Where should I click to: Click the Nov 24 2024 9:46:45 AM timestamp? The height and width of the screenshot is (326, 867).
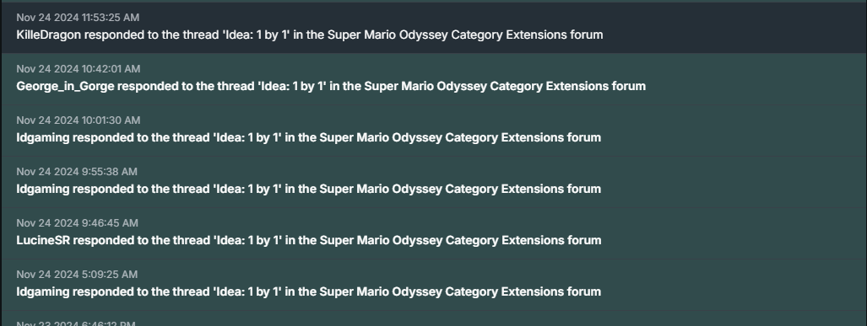[x=78, y=223]
